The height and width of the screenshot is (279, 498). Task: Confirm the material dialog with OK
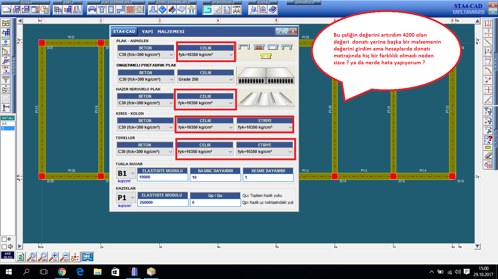click(x=282, y=32)
